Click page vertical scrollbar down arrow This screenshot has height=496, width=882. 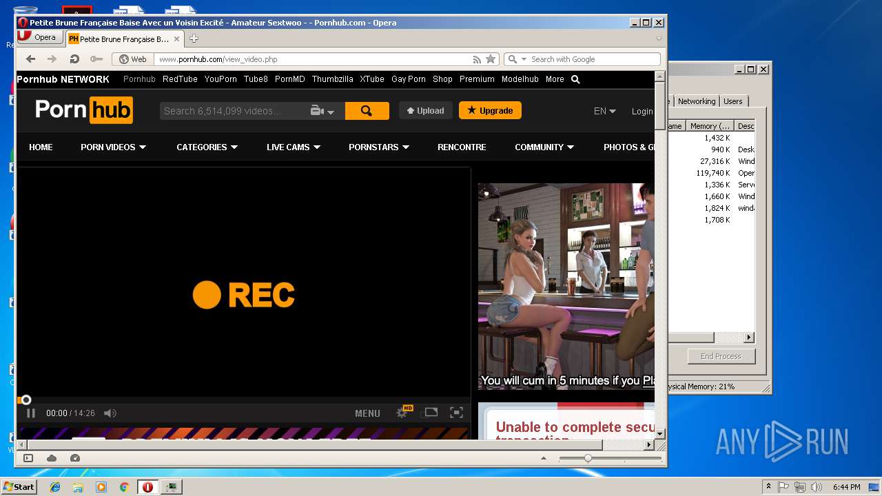coord(659,433)
